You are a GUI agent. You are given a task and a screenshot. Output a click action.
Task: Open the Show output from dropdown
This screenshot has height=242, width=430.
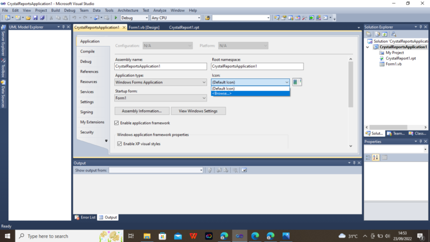156,170
